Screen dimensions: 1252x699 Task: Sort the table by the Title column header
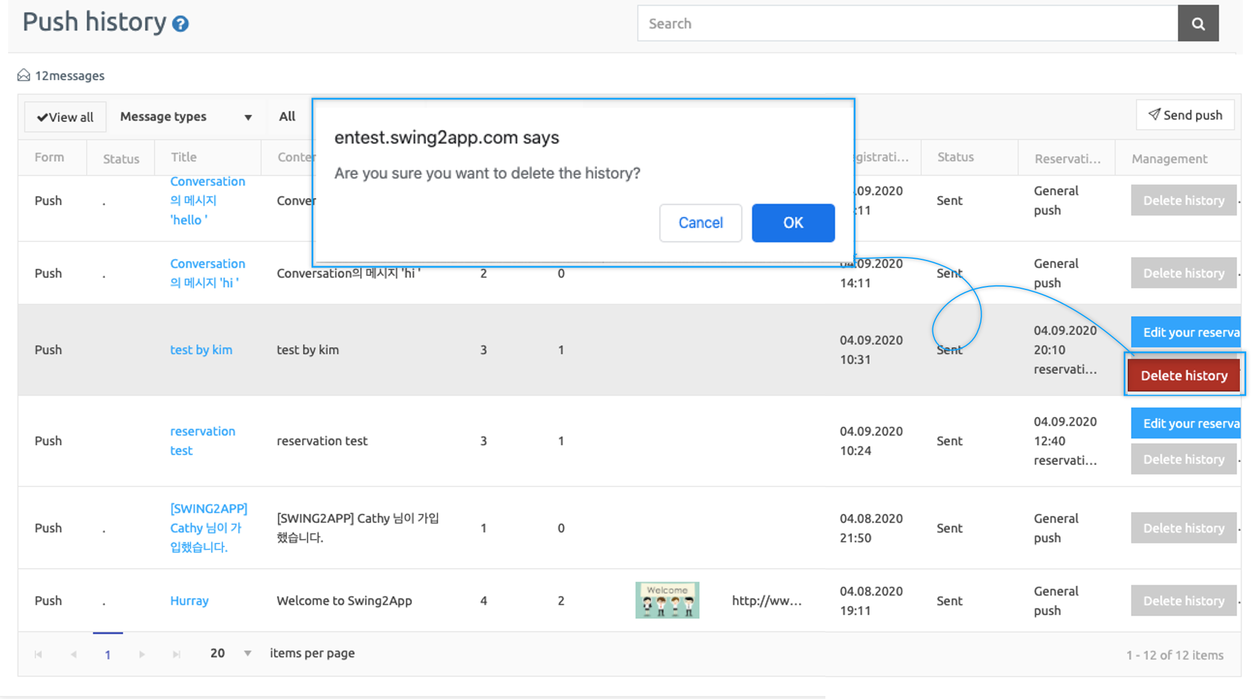184,157
